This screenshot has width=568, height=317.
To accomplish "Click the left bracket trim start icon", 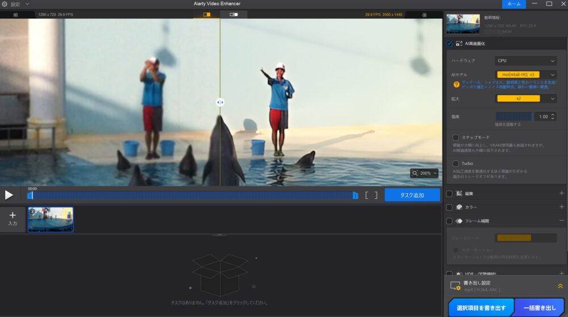I will 367,195.
